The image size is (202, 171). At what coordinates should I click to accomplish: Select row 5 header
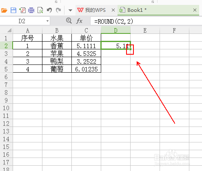click(6, 69)
